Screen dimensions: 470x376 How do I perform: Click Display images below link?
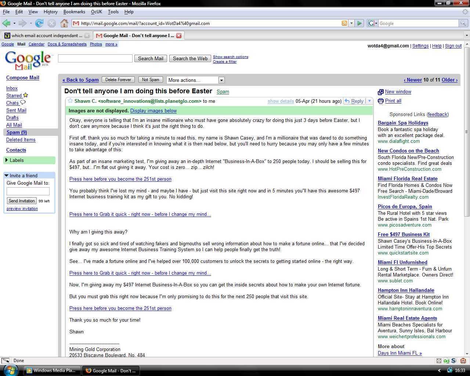[x=153, y=111]
